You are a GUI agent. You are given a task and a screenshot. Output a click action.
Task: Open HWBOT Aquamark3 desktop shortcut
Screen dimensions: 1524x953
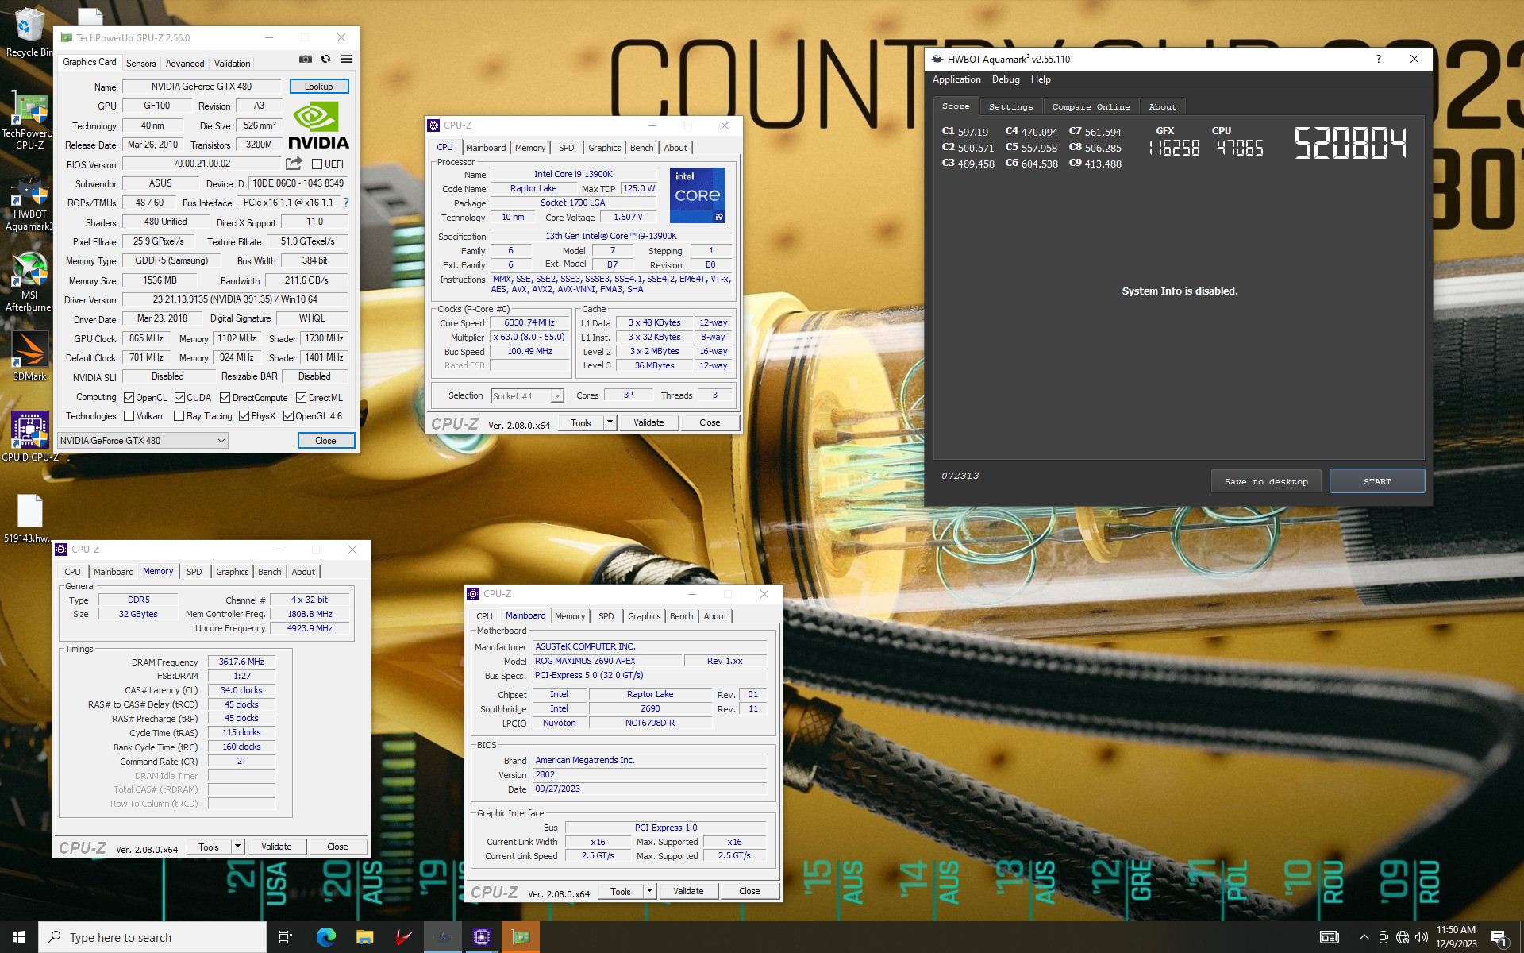pos(29,203)
